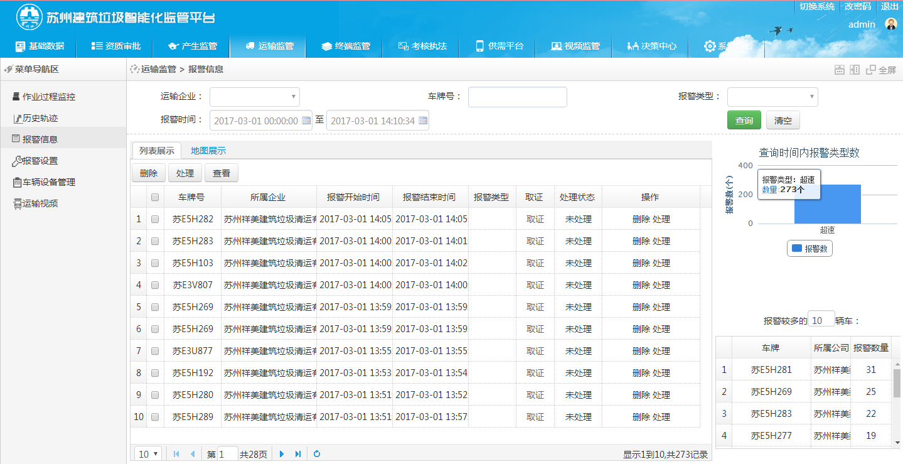Image resolution: width=903 pixels, height=464 pixels.
Task: Click the 清空 button
Action: pos(783,121)
